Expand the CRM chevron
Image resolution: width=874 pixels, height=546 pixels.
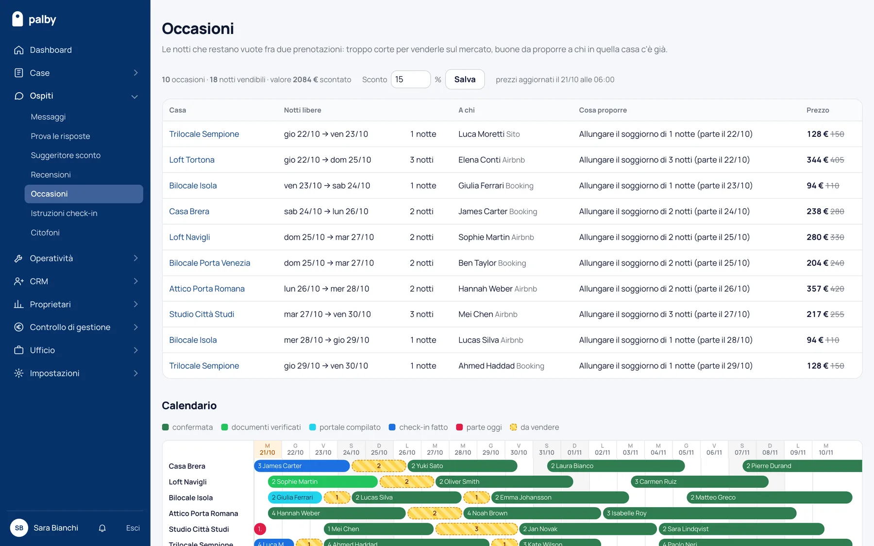(x=135, y=281)
